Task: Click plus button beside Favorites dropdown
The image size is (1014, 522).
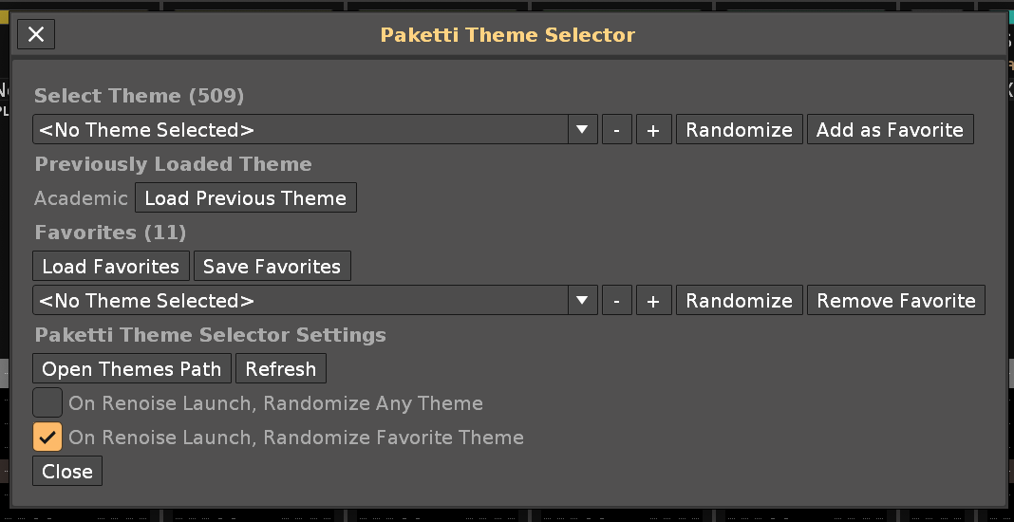Action: [653, 301]
